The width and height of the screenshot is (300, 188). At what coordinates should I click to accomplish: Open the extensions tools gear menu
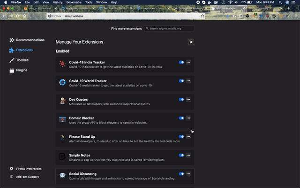click(x=191, y=42)
